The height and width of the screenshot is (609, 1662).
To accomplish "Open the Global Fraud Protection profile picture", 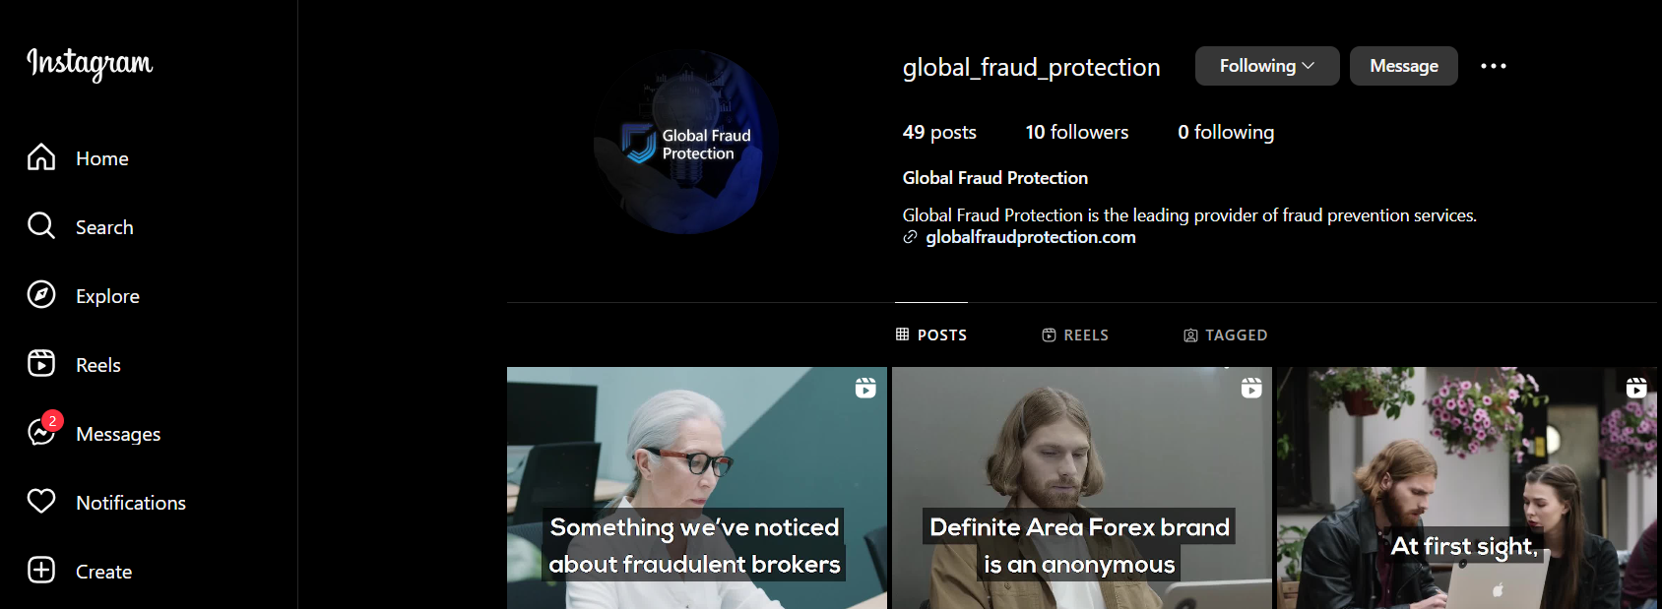I will point(686,143).
